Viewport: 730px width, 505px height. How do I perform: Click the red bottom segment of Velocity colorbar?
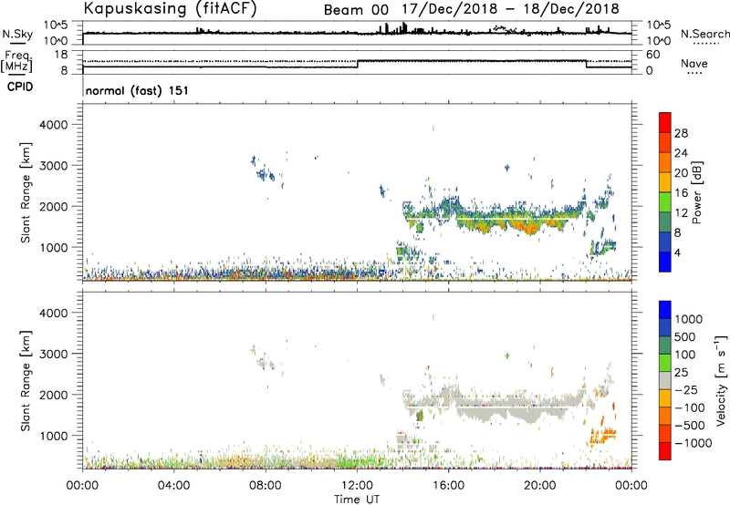[x=665, y=451]
